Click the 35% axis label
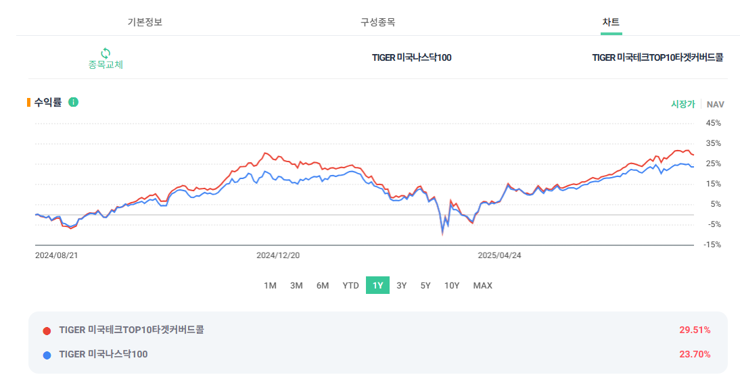 [x=714, y=143]
